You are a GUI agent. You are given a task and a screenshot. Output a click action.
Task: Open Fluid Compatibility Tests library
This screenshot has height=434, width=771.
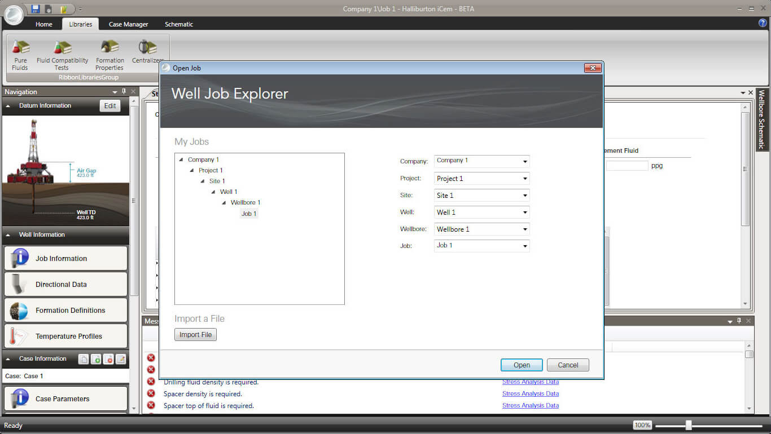62,55
